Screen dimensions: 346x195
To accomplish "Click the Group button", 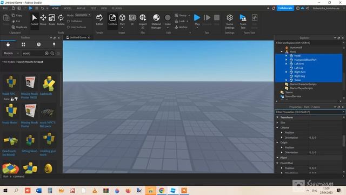I will tap(181, 15).
